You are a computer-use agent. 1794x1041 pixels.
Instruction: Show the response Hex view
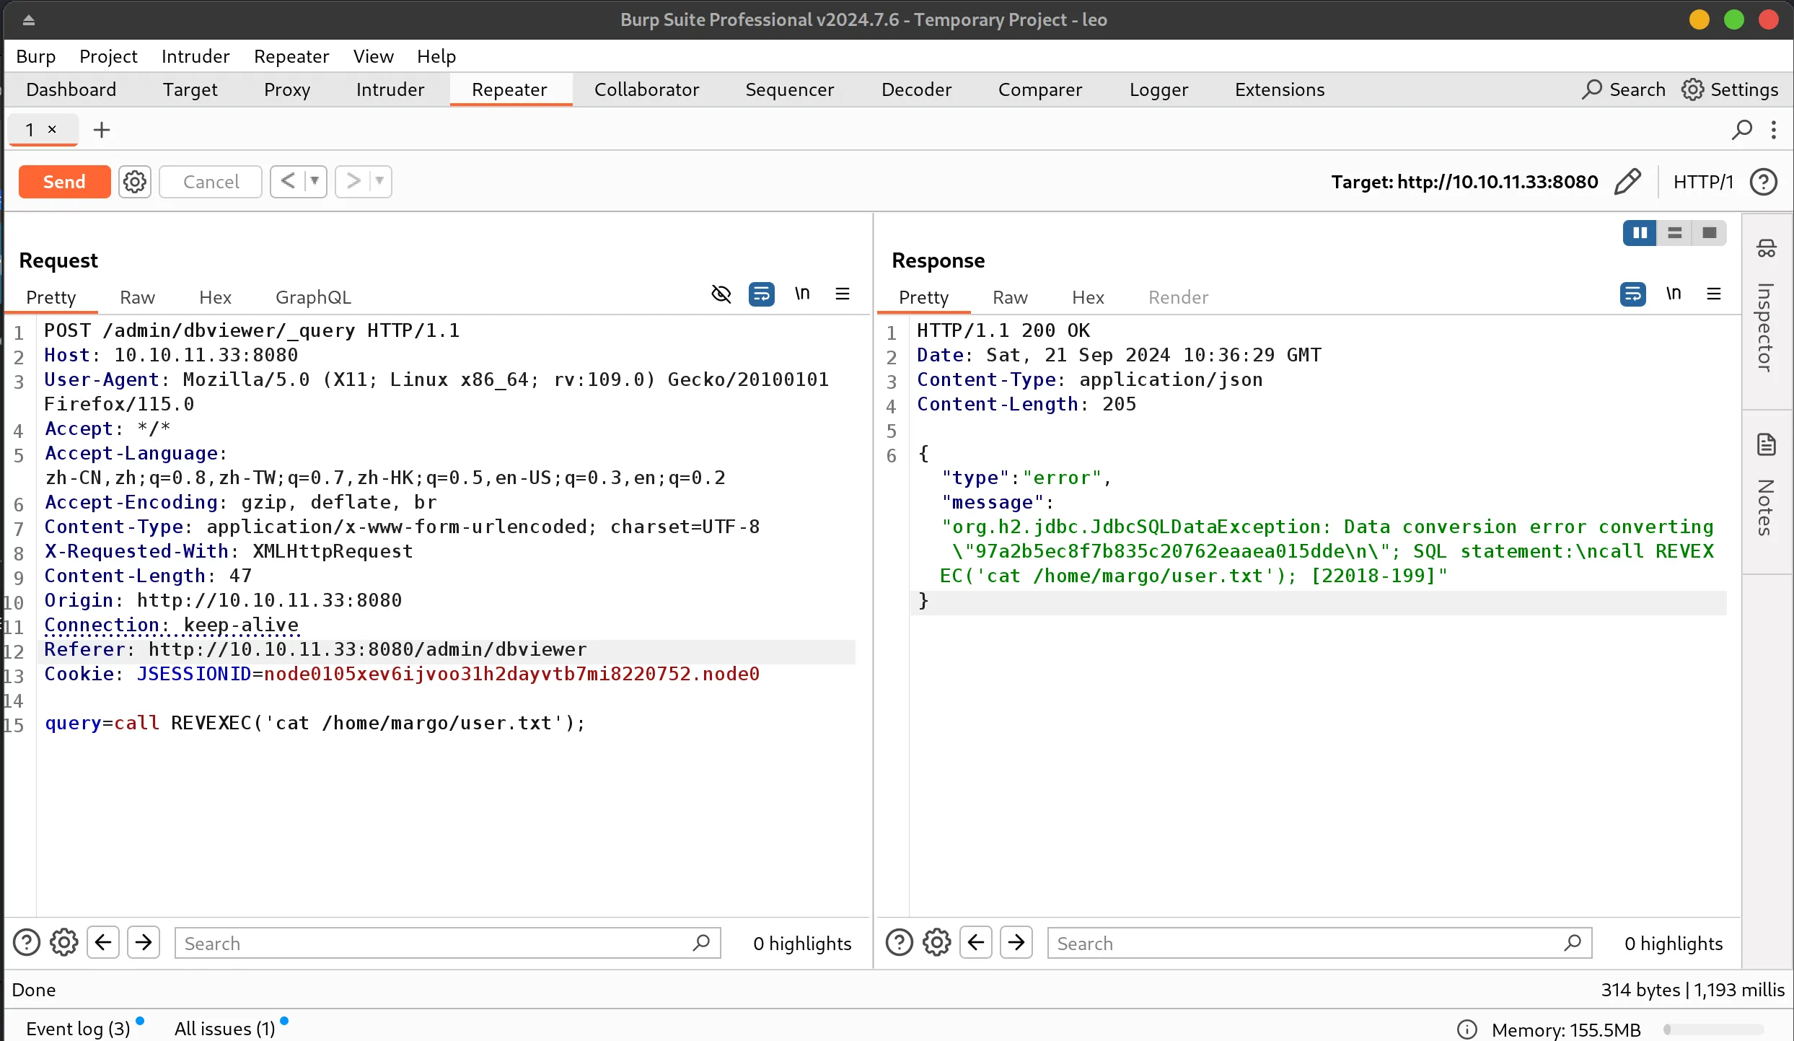click(1089, 297)
